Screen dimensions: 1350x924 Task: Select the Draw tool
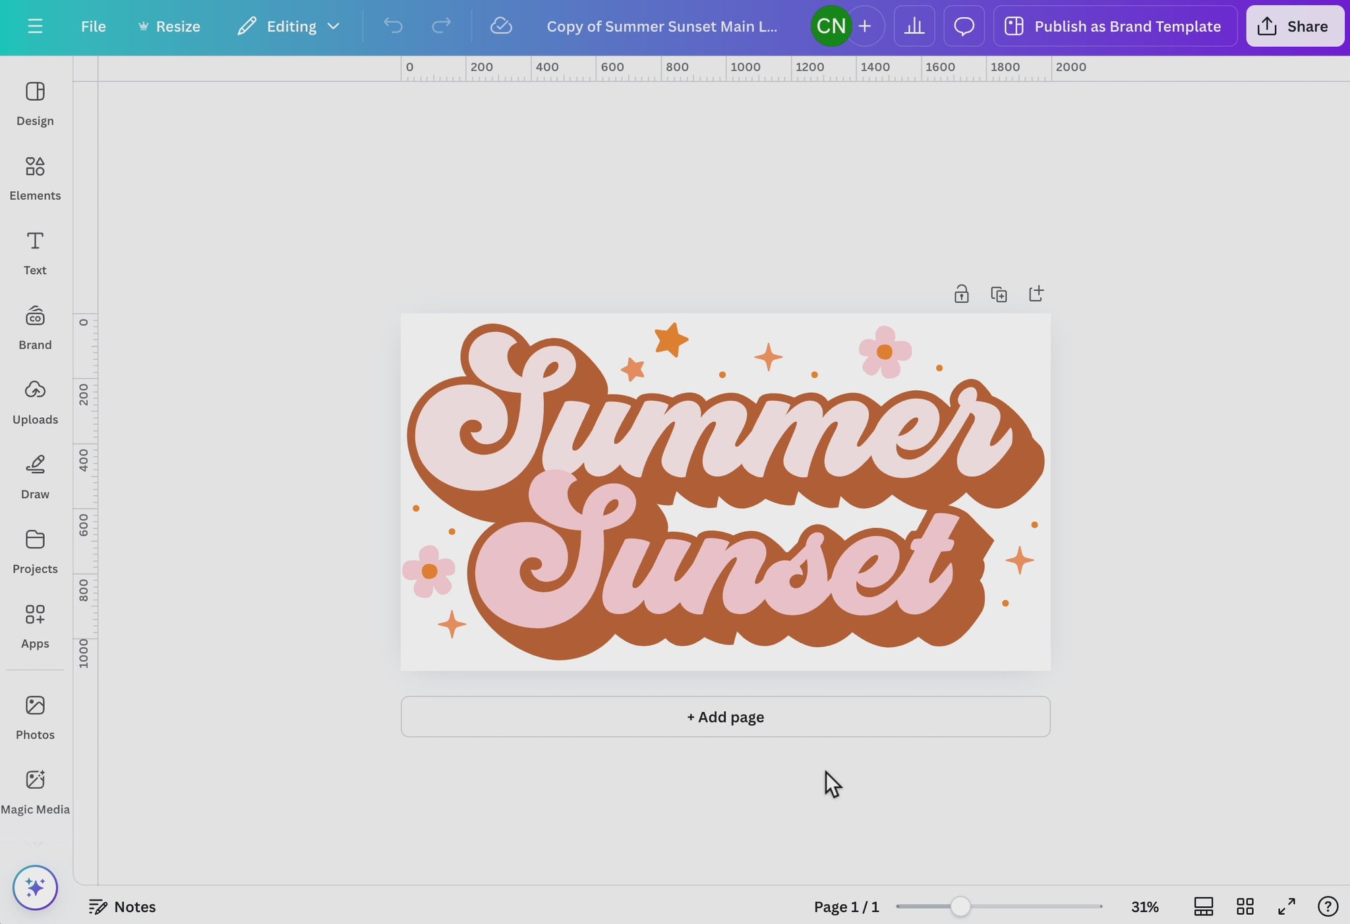point(35,476)
